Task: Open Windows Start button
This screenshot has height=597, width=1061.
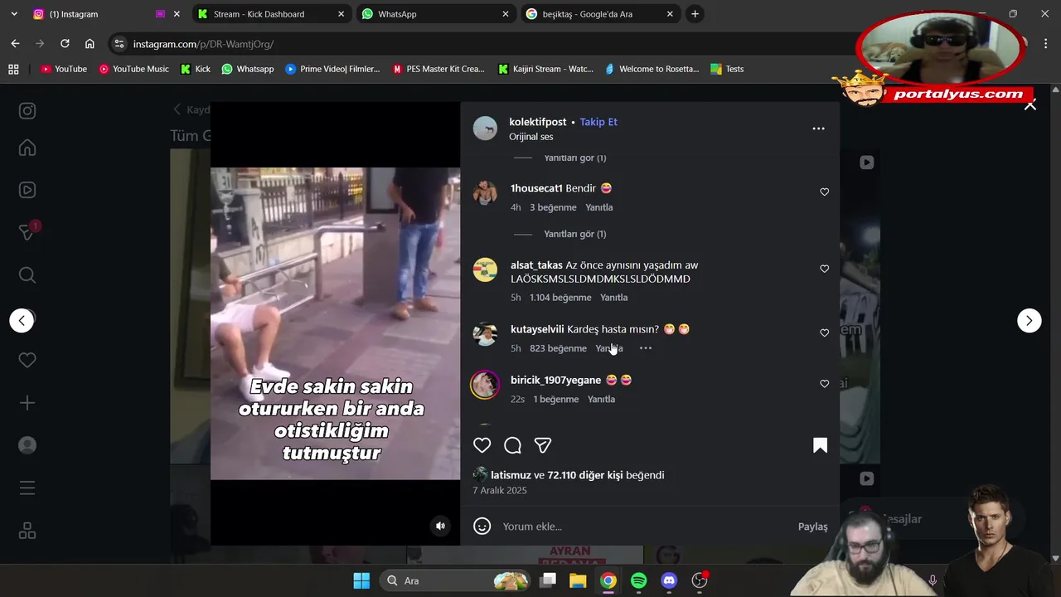Action: (x=361, y=580)
